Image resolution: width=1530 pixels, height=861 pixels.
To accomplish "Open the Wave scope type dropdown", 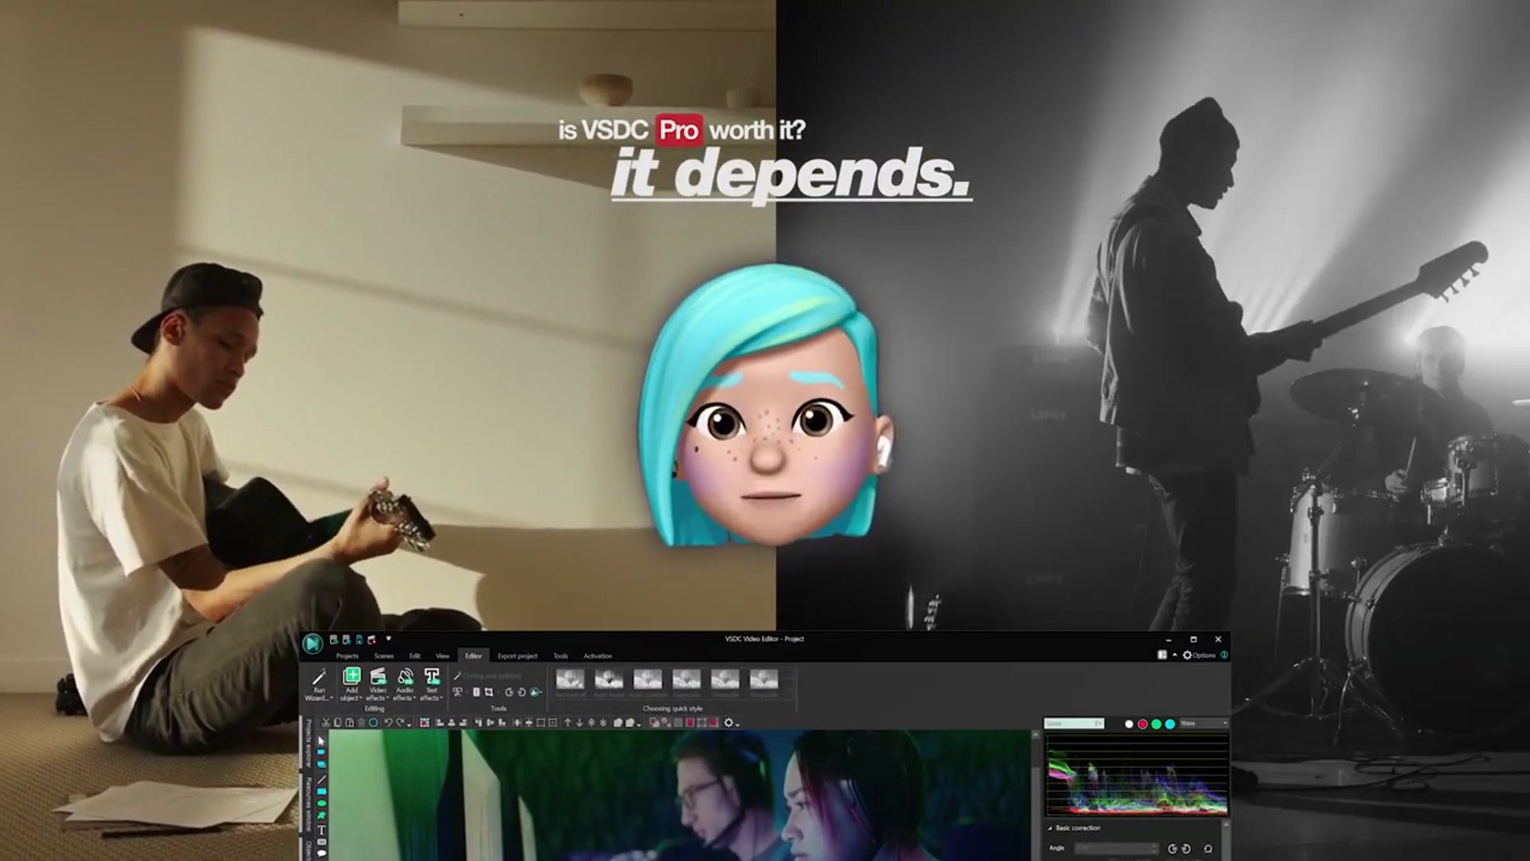I will (1204, 724).
